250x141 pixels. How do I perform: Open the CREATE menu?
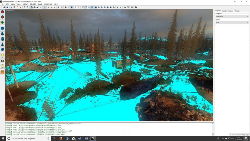[x=26, y=4]
